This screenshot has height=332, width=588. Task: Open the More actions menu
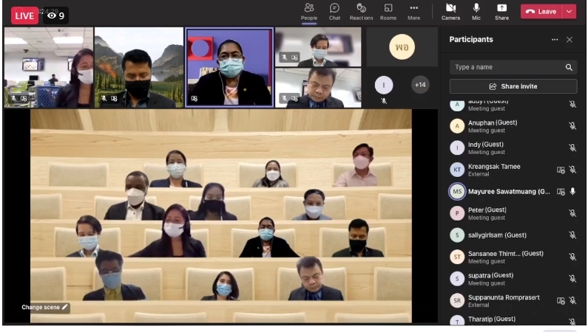click(413, 12)
